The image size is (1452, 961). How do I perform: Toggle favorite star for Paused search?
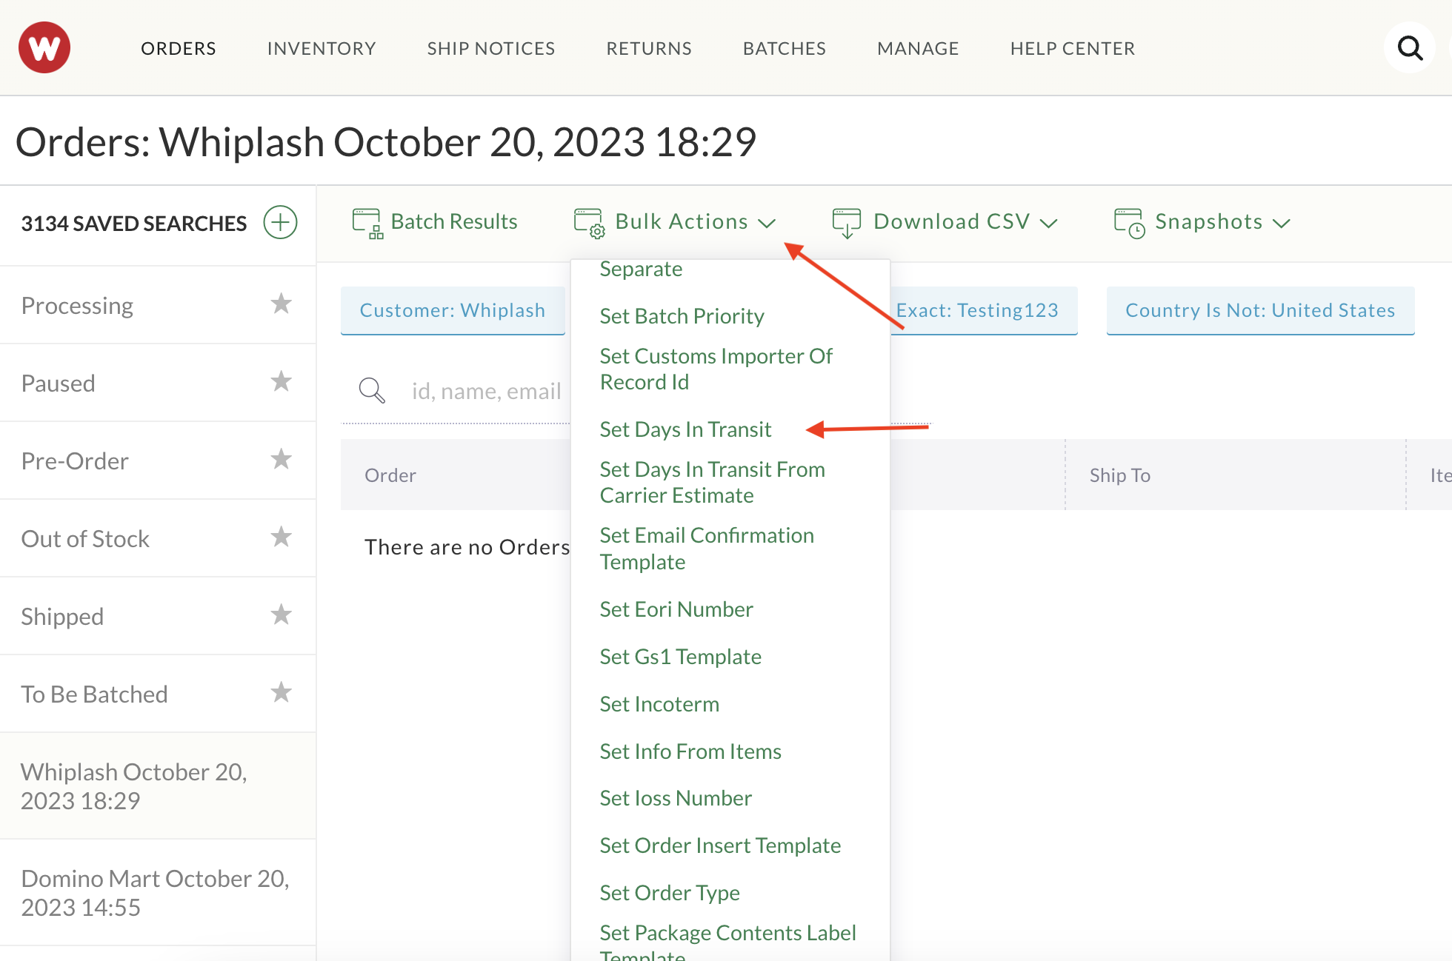coord(281,381)
